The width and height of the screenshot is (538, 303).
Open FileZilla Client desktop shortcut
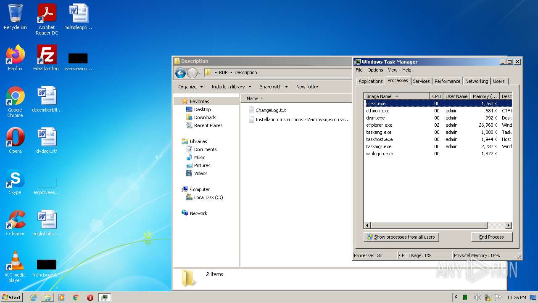point(47,58)
